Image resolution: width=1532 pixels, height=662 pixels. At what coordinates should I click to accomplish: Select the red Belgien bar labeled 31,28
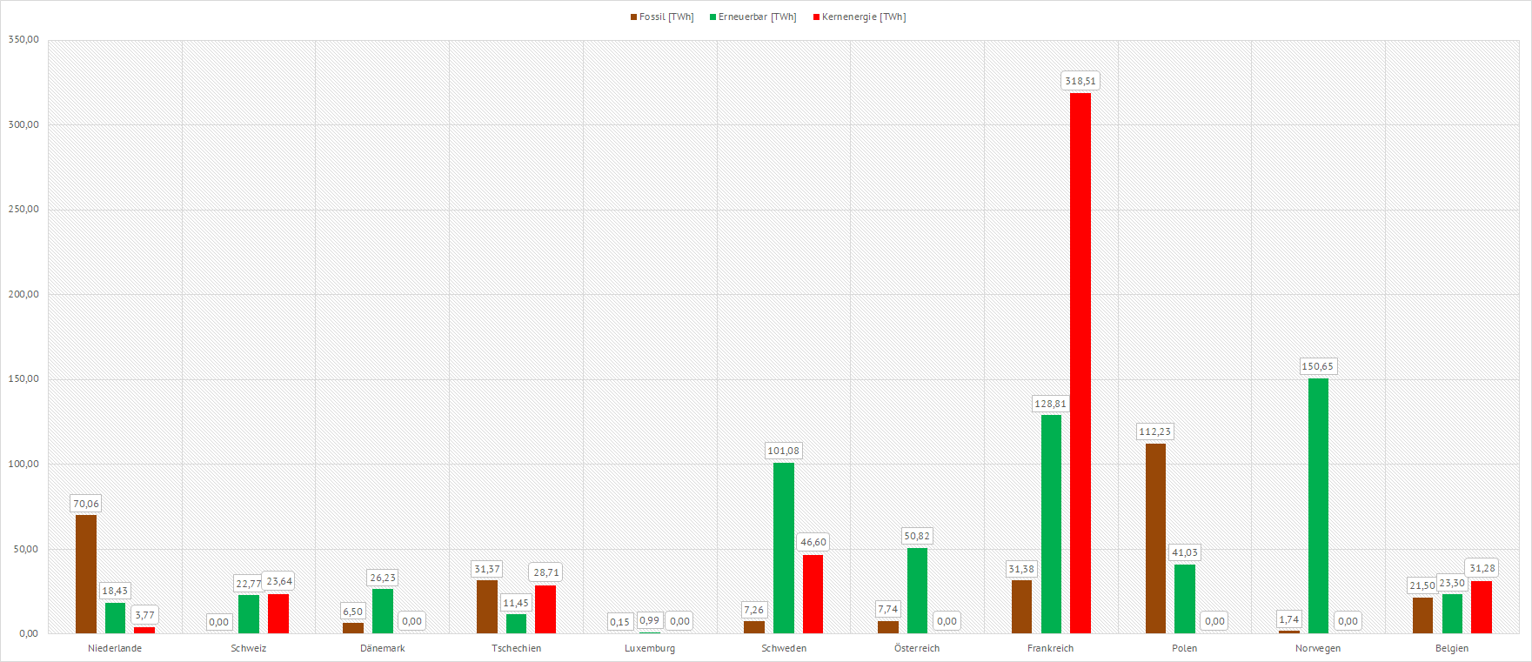tap(1481, 607)
